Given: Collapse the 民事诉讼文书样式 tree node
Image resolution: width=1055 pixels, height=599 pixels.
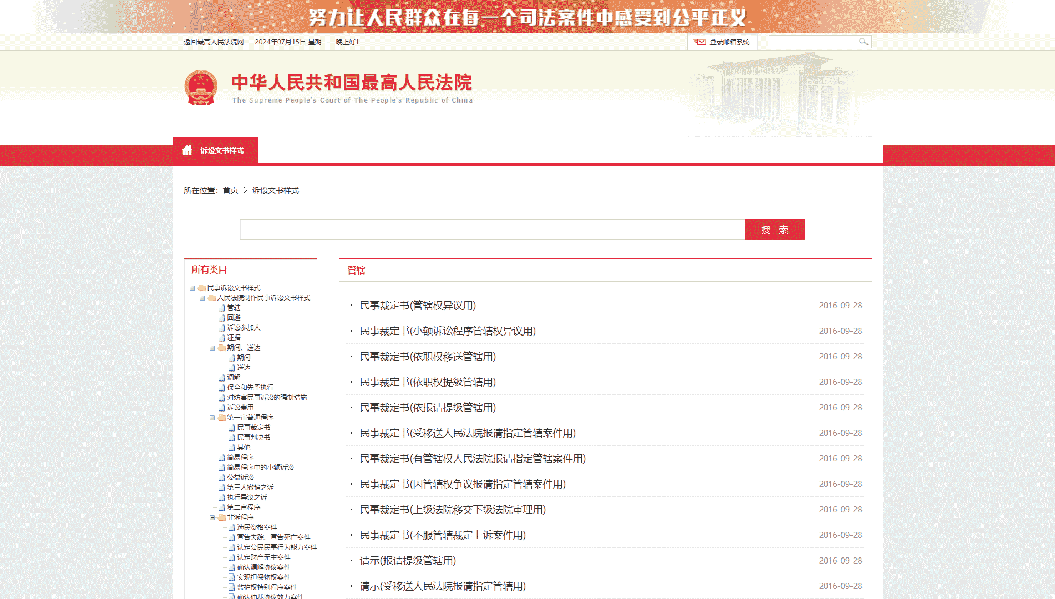Looking at the screenshot, I should (192, 288).
